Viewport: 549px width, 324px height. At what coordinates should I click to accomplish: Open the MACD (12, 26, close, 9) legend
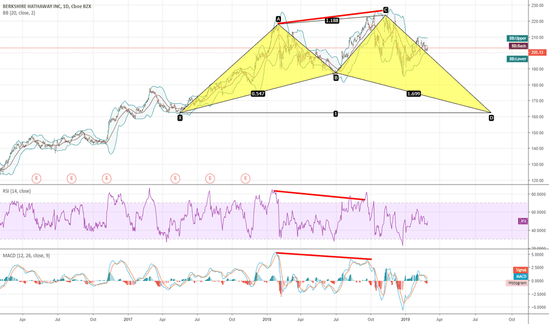coord(27,255)
